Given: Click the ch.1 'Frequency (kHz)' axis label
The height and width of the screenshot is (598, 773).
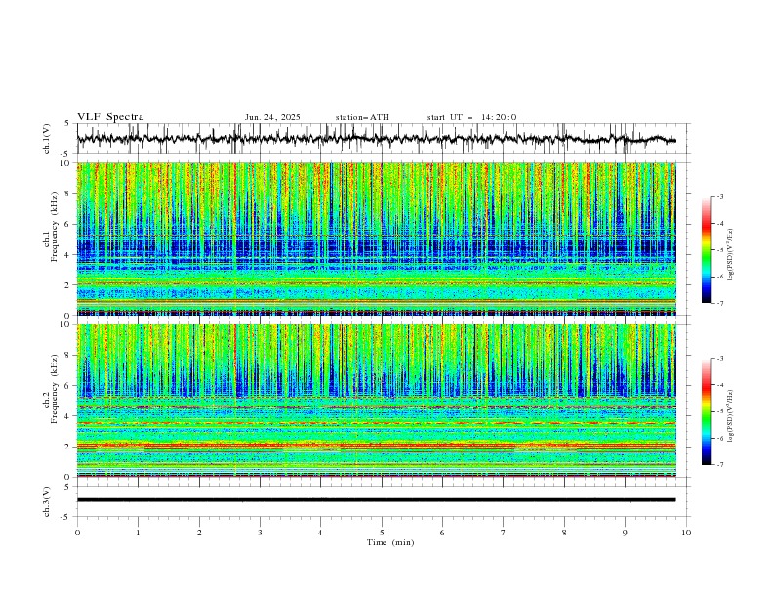Looking at the screenshot, I should [54, 227].
